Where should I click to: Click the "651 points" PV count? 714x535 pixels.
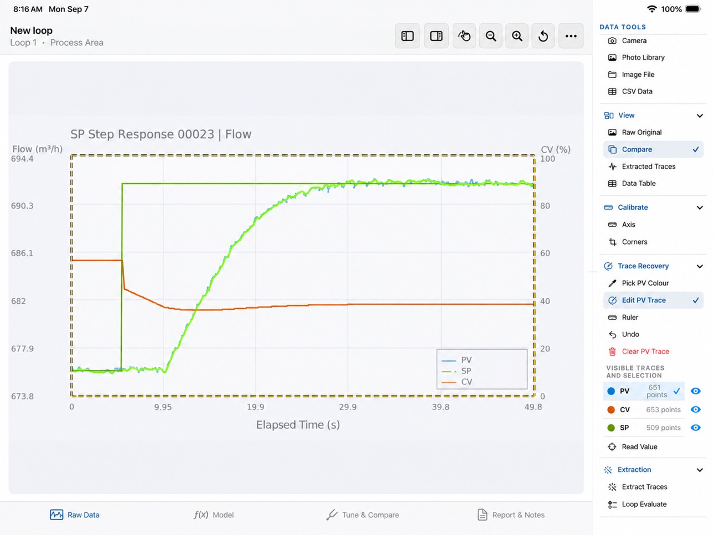click(x=656, y=391)
